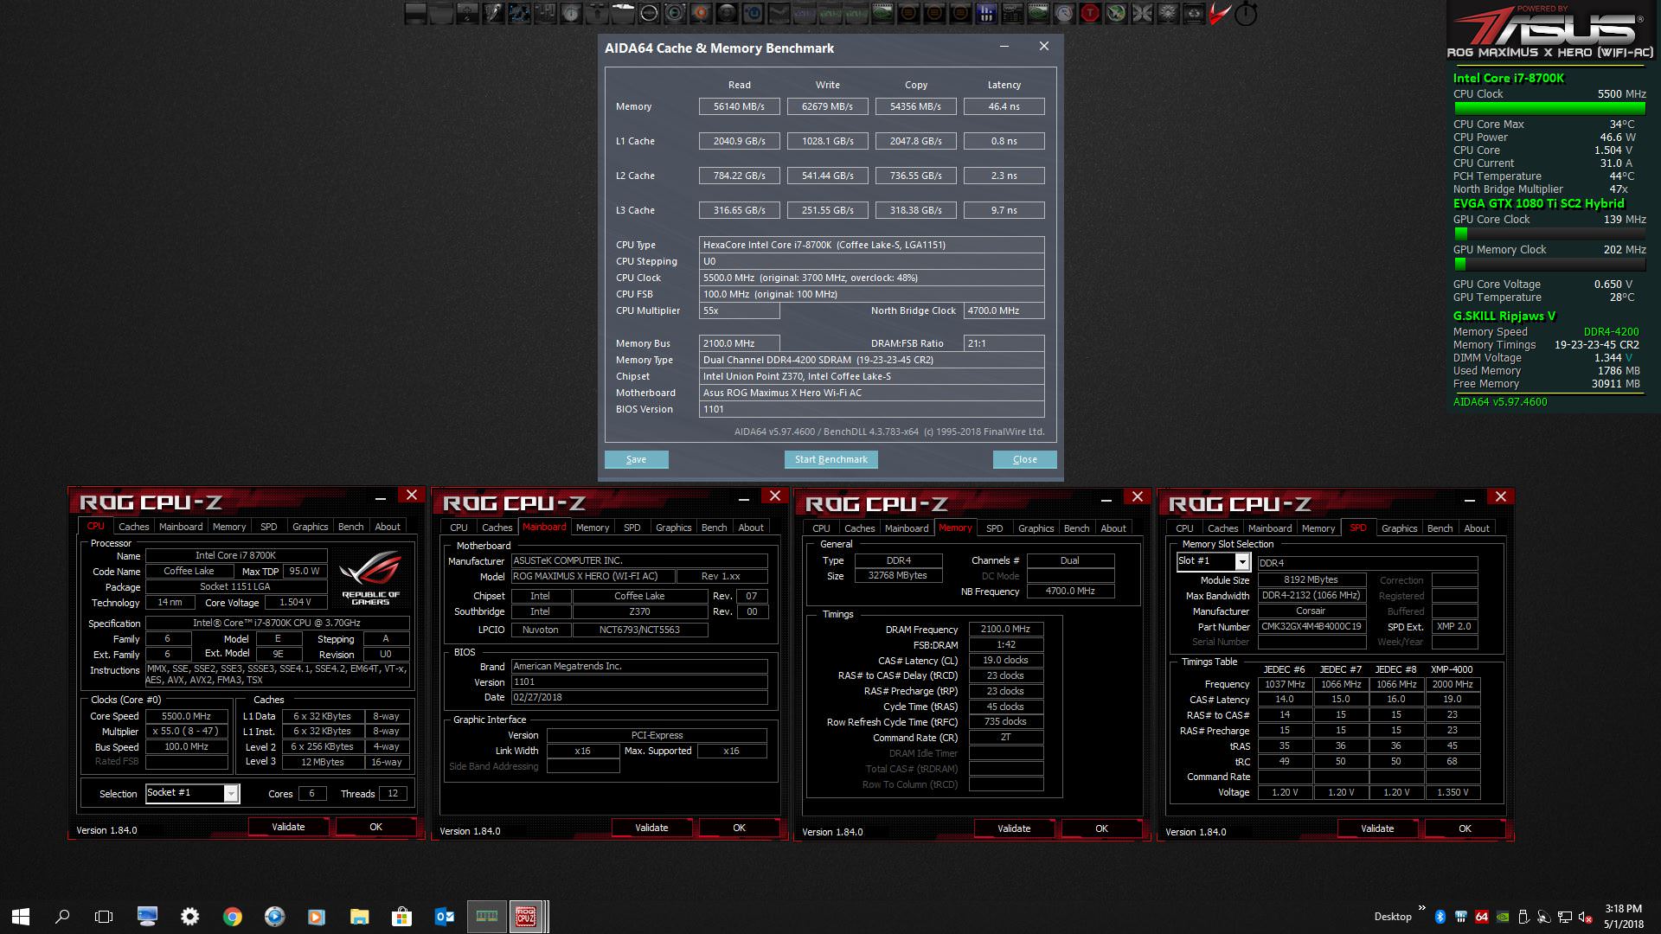This screenshot has width=1661, height=934.
Task: Open the Bench tab in the SPD CPU-Z window
Action: coord(1440,528)
